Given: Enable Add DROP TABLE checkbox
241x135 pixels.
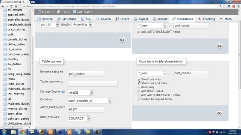Looking at the screenshot, I should click(x=139, y=91).
